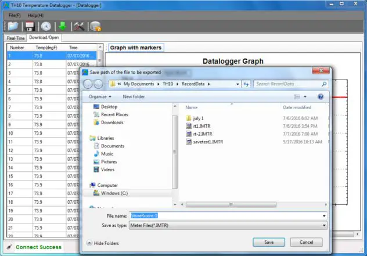Screen dimensions: 367x256
Task: Click the Temp(degF) column header
Action: pyautogui.click(x=46, y=48)
